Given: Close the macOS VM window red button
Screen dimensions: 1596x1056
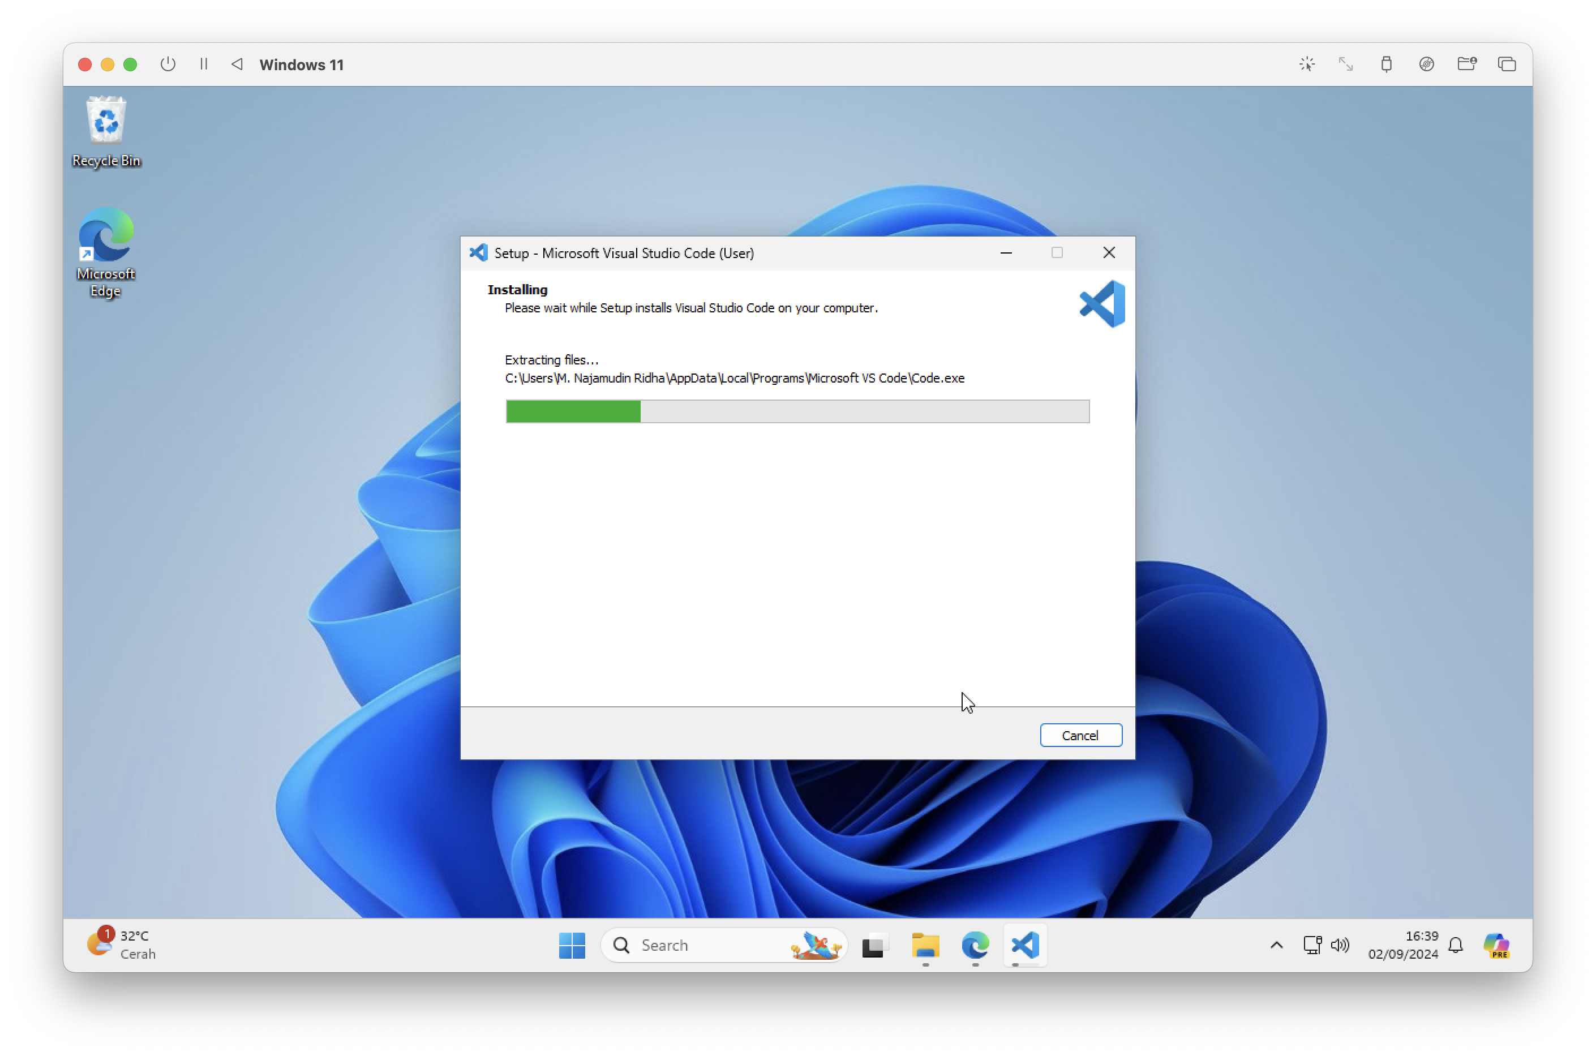Looking at the screenshot, I should (x=85, y=64).
